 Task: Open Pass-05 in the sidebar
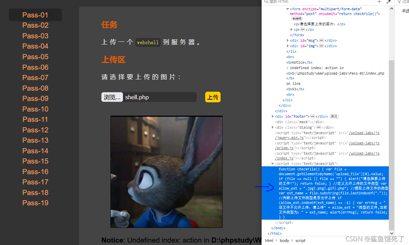[35, 56]
